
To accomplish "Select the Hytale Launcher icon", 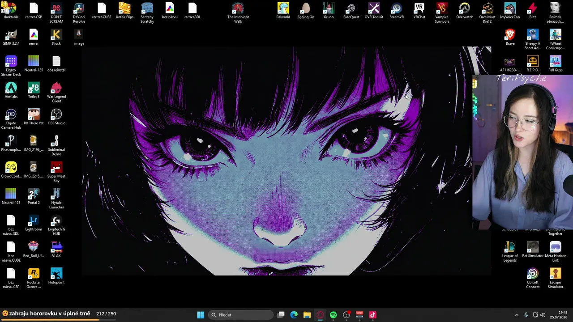I will [56, 199].
